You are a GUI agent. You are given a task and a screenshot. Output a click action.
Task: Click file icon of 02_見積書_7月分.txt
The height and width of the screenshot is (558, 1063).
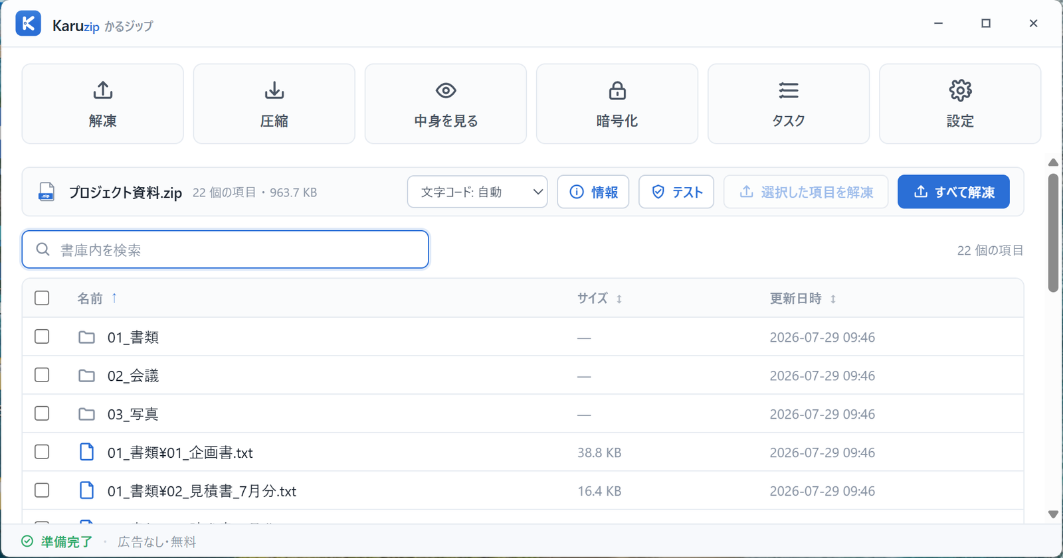tap(86, 490)
